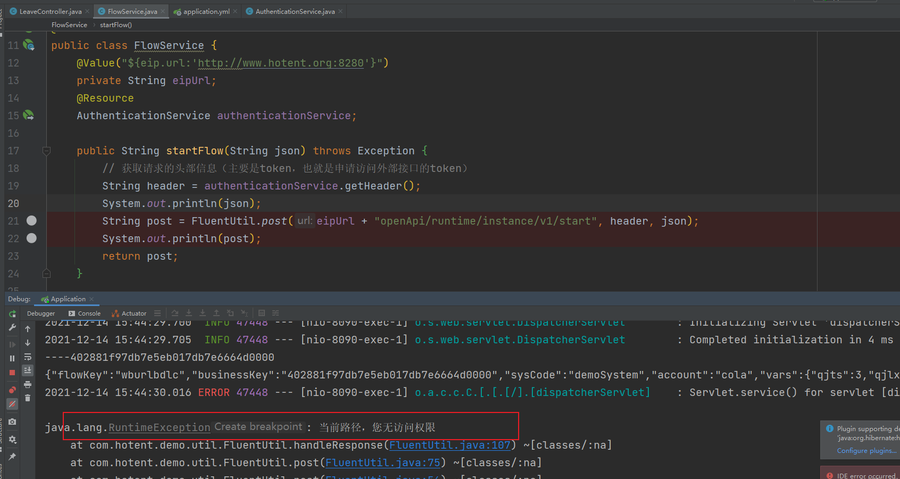900x479 pixels.
Task: Toggle the breakpoint on line 21
Action: 31,220
